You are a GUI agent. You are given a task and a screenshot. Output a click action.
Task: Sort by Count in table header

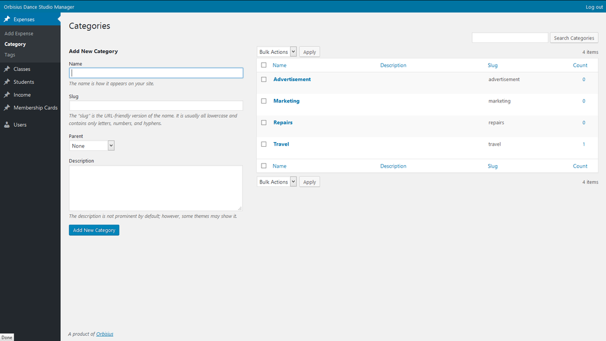tap(580, 65)
